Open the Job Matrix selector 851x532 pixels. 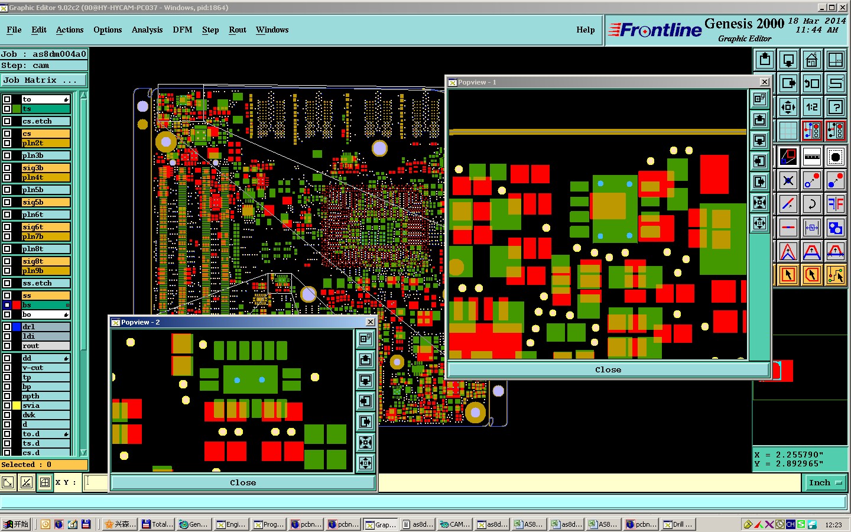44,80
